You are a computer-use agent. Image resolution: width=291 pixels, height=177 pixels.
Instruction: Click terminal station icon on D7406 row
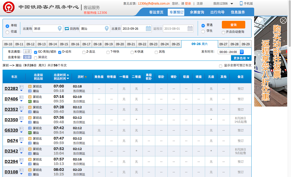30,101
